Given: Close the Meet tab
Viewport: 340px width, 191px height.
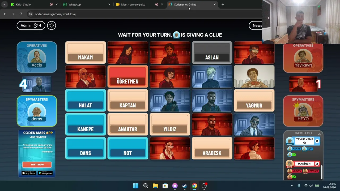Looking at the screenshot, I should (x=162, y=5).
